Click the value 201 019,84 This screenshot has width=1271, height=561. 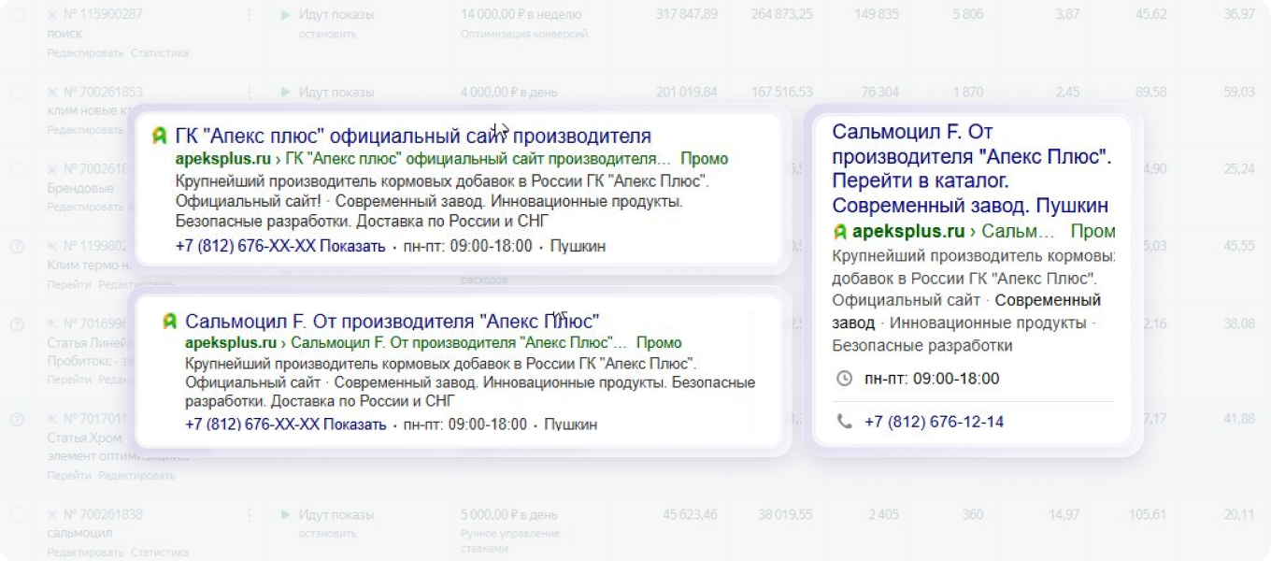point(687,92)
